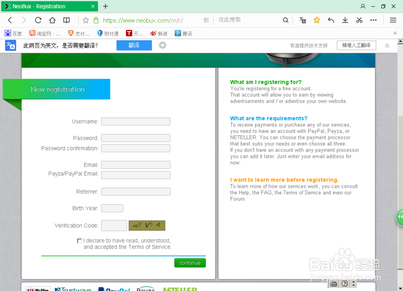Open the reading mode book icon
Image resolution: width=403 pixels, height=291 pixels.
(66, 20)
